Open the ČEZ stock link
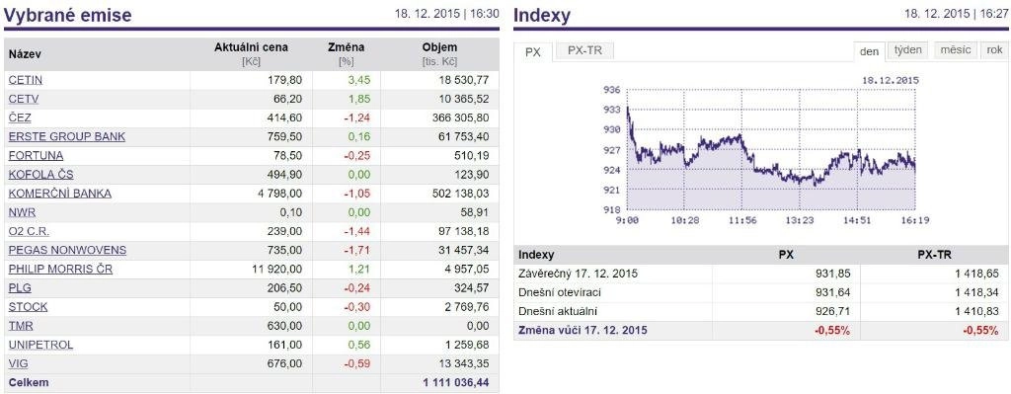This screenshot has height=394, width=1011. [20, 118]
